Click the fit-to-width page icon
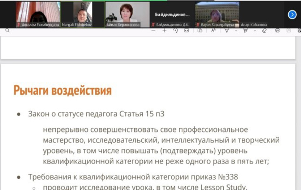The height and width of the screenshot is (190, 301). (186, 31)
